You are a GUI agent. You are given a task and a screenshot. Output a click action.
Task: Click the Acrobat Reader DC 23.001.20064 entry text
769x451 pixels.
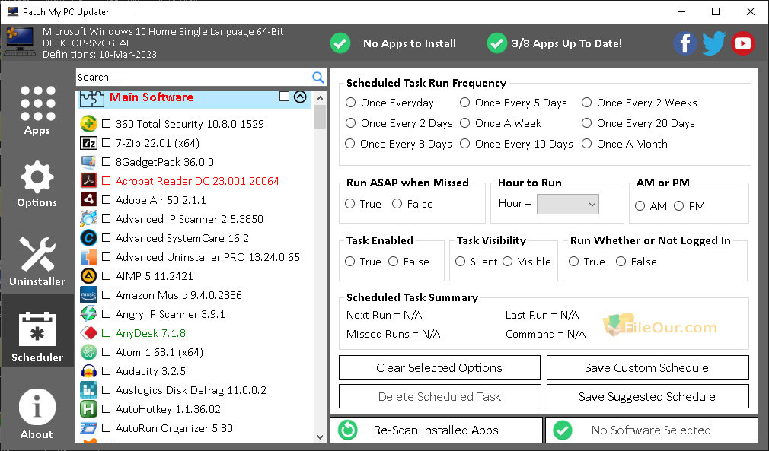(197, 181)
